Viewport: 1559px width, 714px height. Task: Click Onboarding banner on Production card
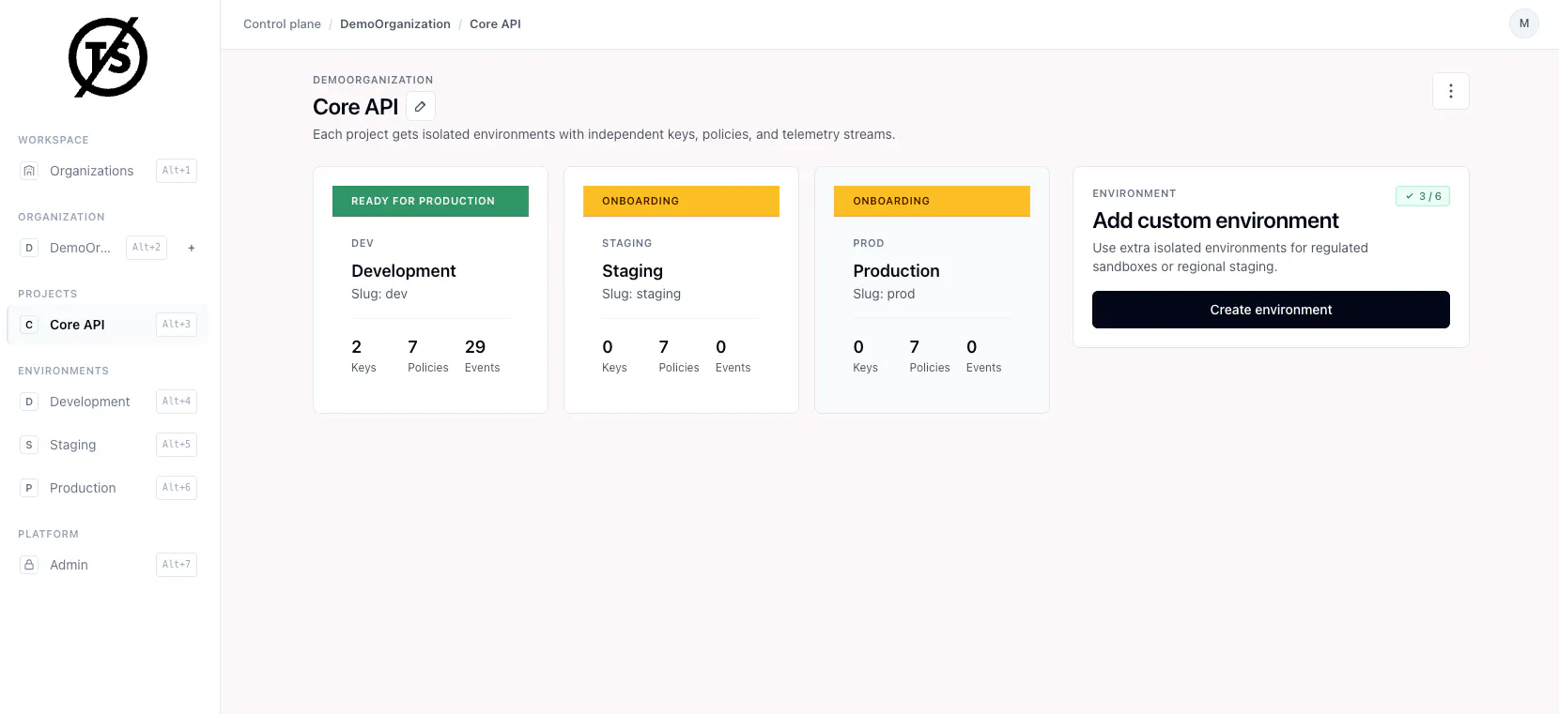[x=932, y=201]
